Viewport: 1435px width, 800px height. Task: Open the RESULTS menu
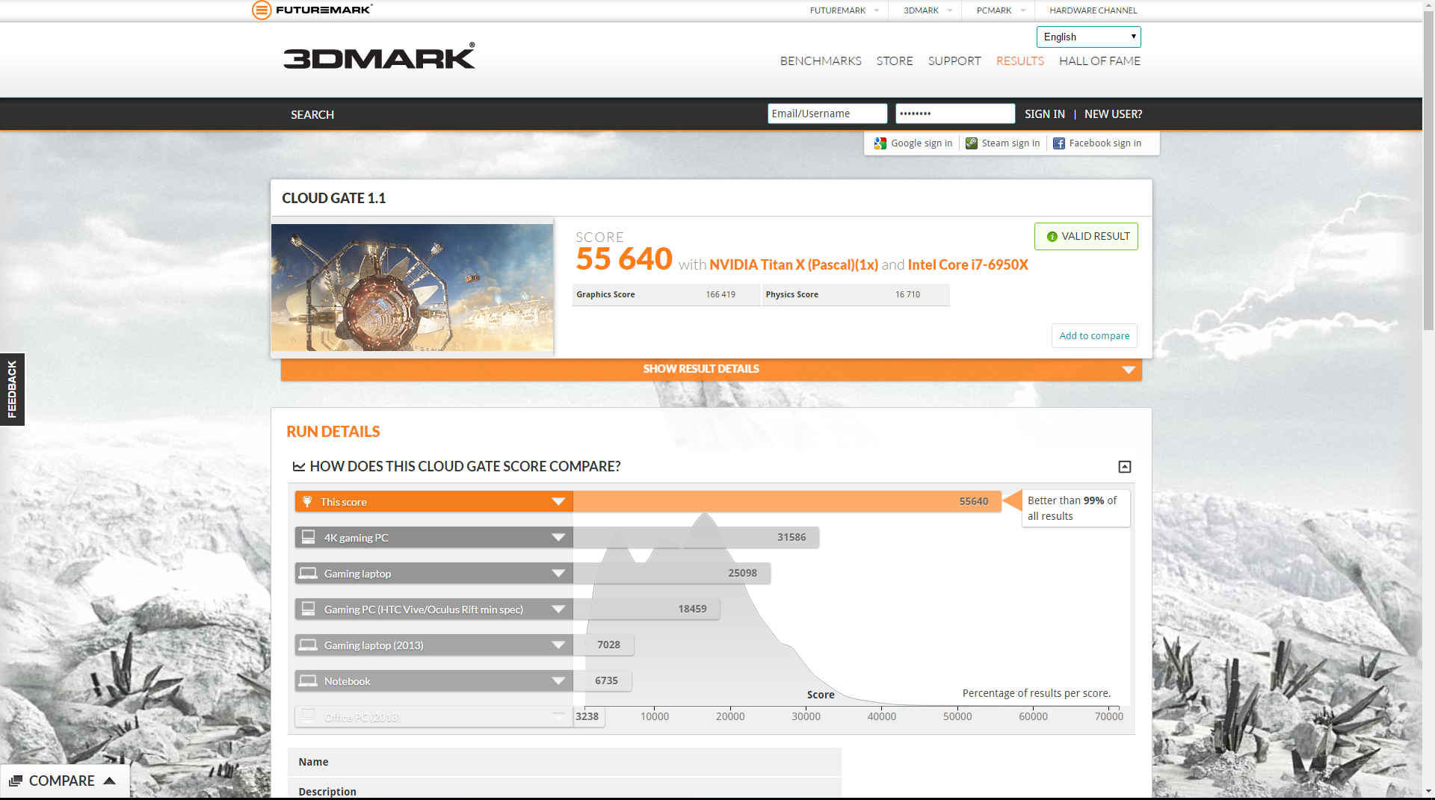click(x=1019, y=61)
